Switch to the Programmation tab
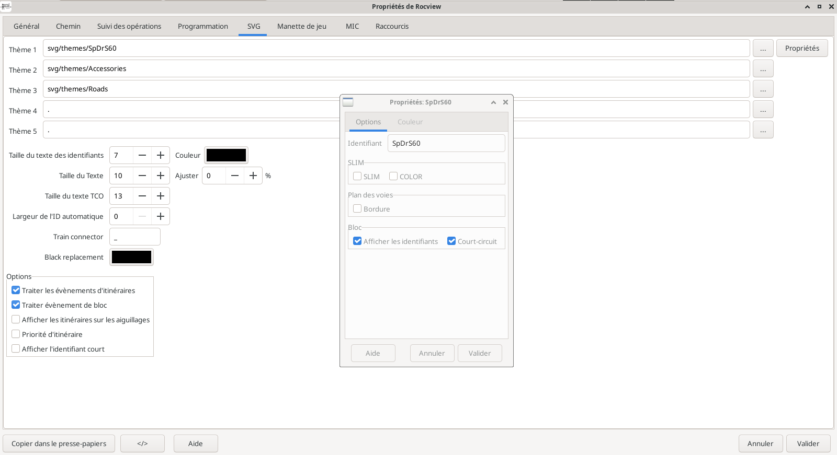The image size is (837, 455). coord(203,26)
